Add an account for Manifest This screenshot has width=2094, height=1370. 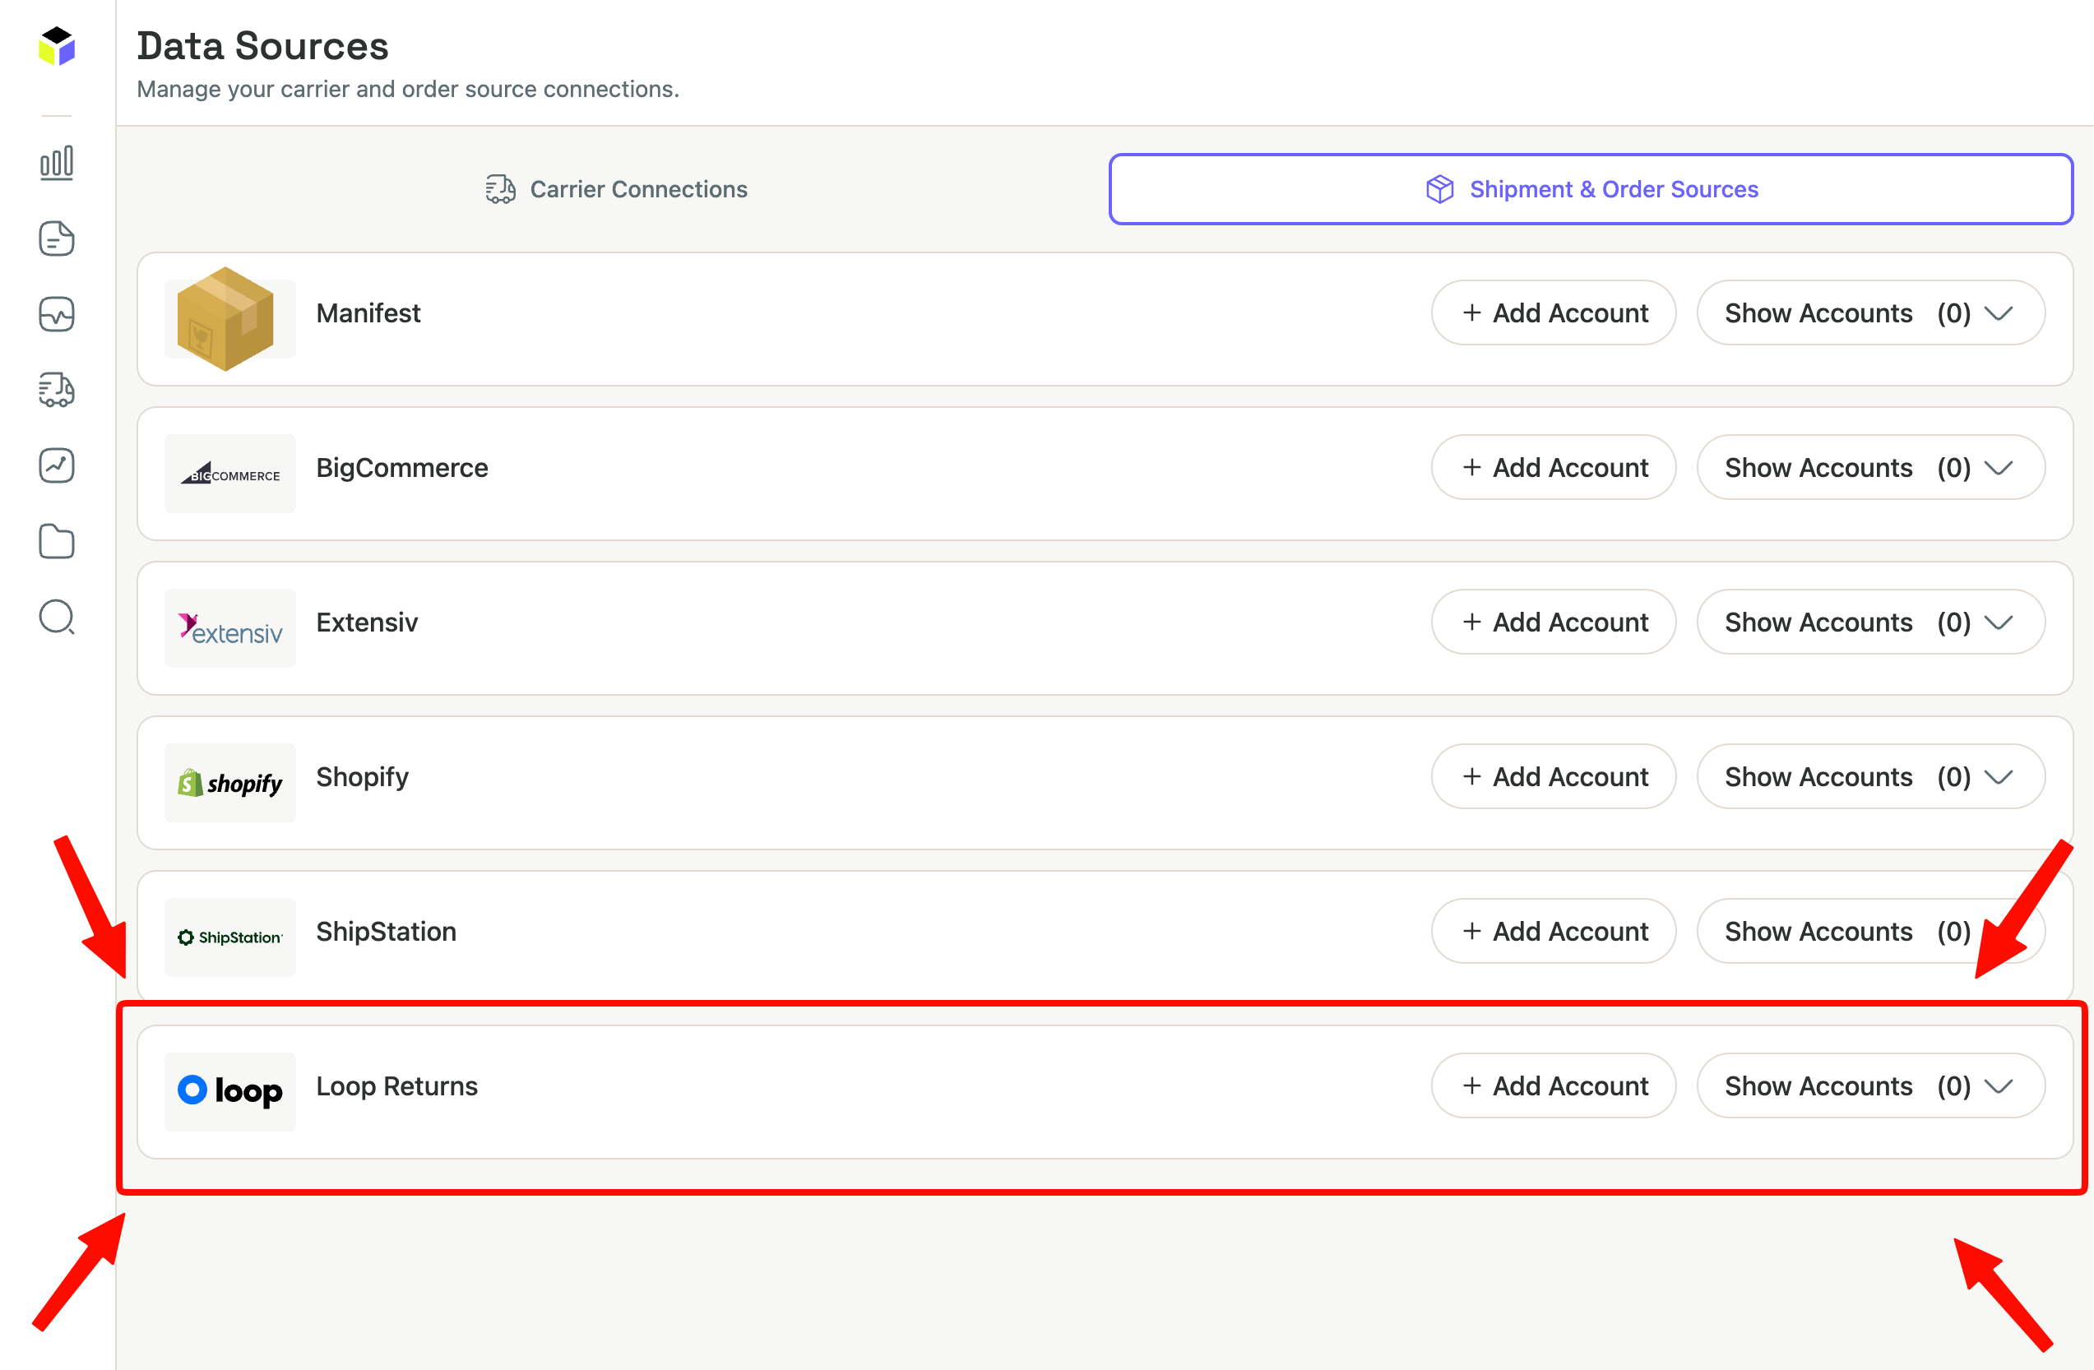1554,313
